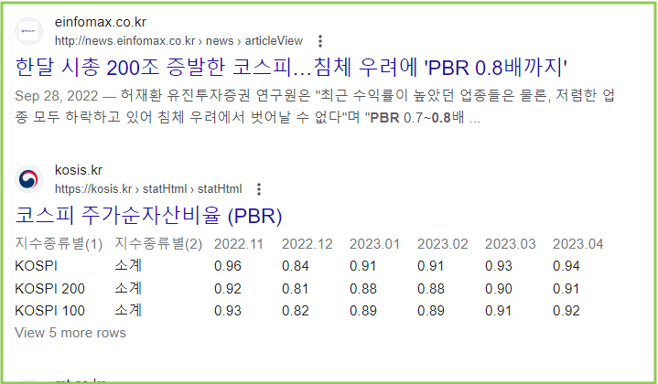Click the kosis.kr site favicon

(29, 179)
